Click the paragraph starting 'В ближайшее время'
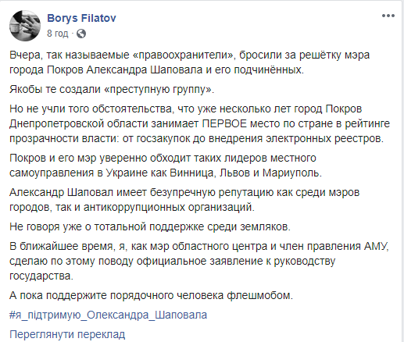 (199, 261)
